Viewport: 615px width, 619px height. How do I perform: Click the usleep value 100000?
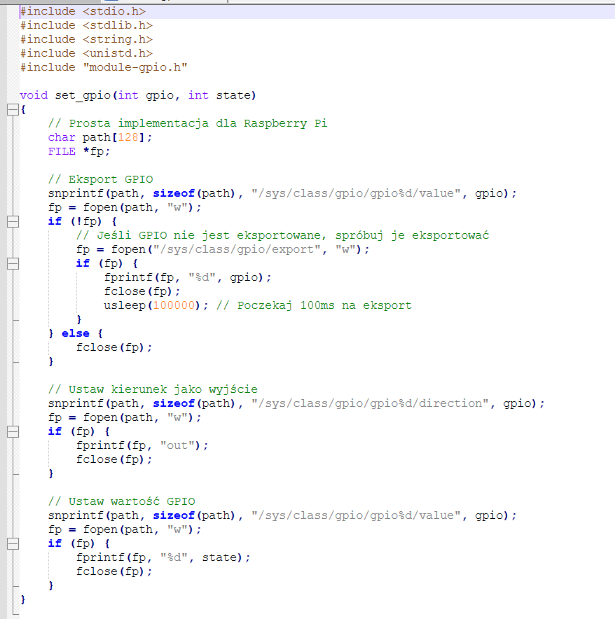point(174,305)
